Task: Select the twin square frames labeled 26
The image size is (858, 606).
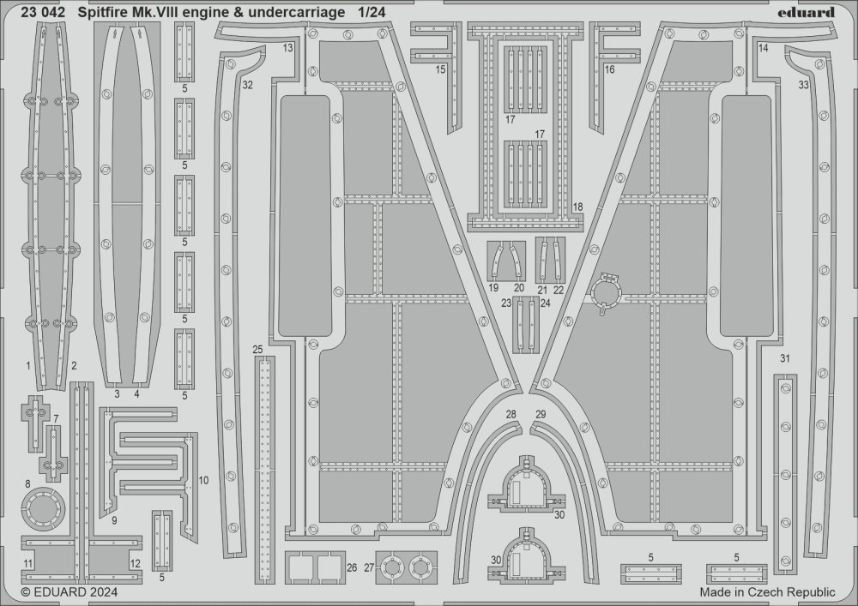Action: (312, 567)
